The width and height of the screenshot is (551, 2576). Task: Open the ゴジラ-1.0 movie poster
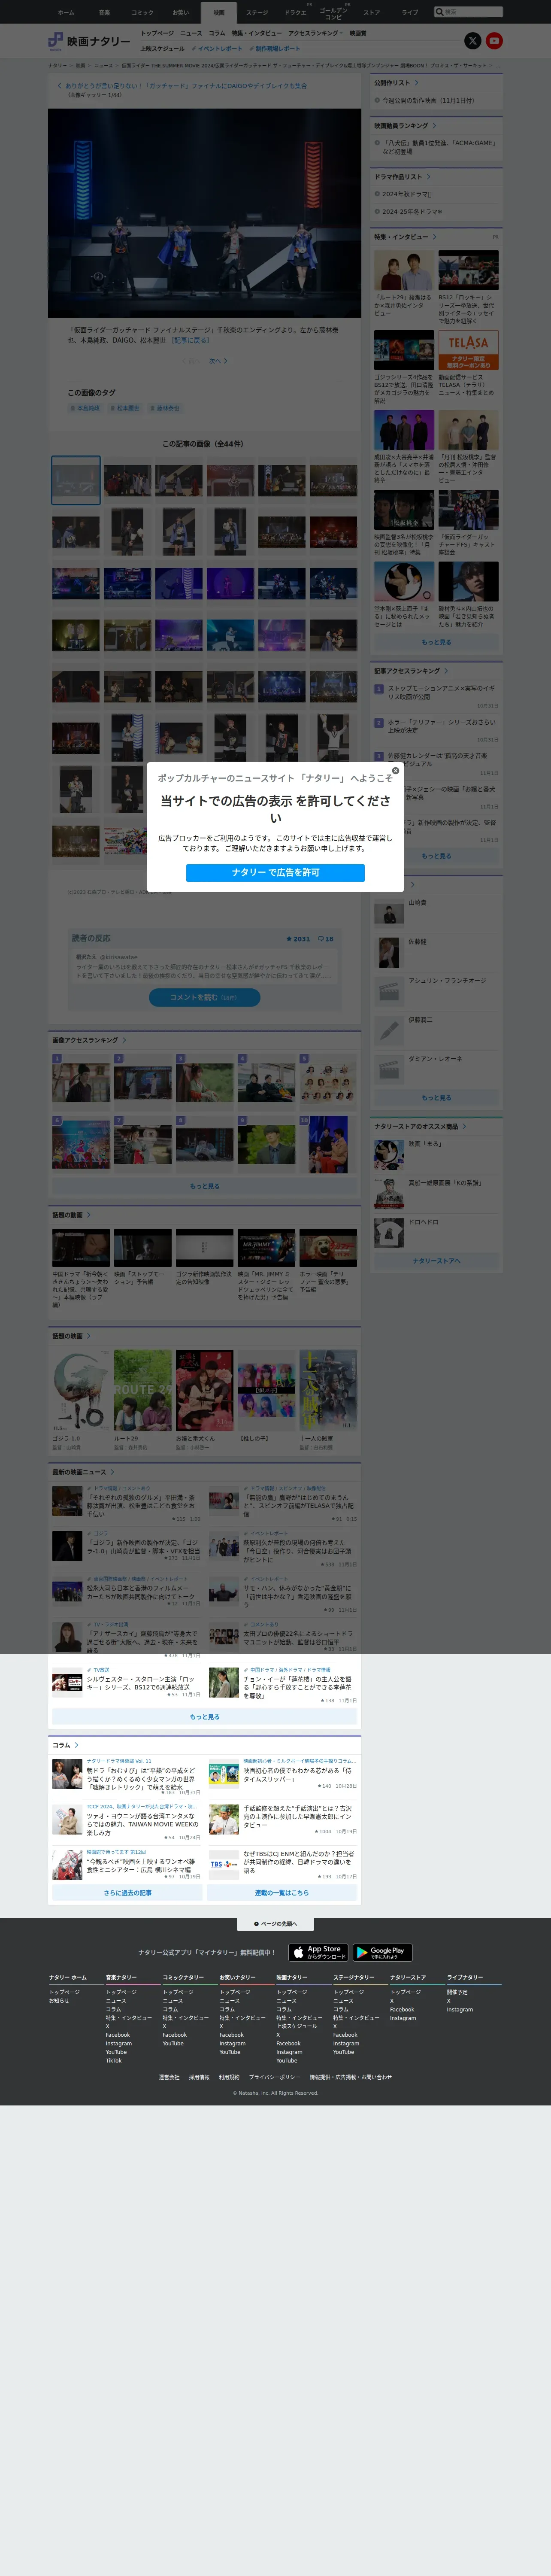[x=81, y=1390]
